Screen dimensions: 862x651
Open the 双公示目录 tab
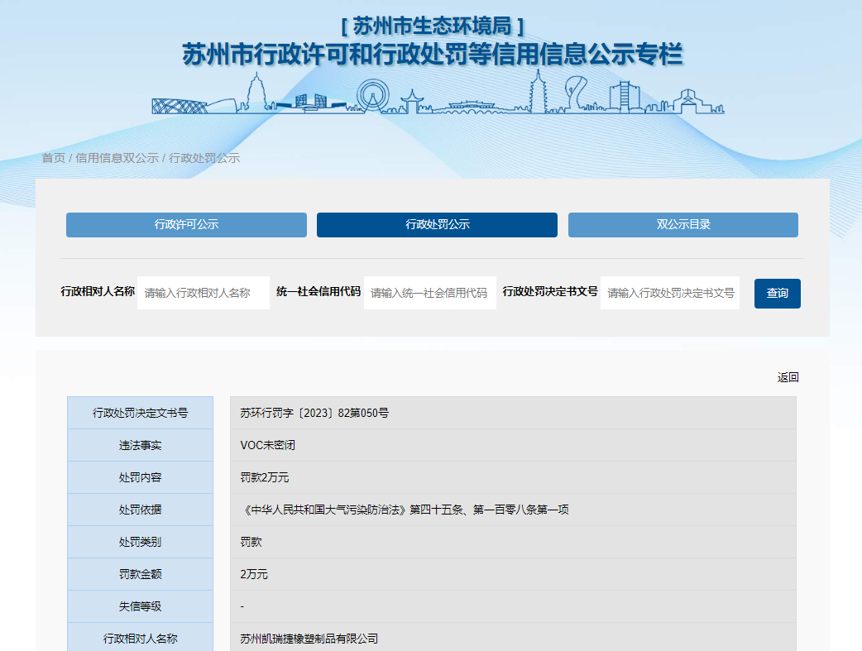(x=682, y=225)
